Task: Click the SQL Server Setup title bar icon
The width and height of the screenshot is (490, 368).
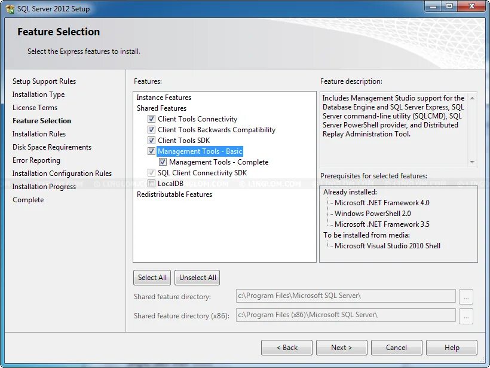Action: pos(10,9)
